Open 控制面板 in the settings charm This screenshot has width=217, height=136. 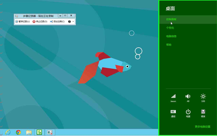(x=171, y=19)
